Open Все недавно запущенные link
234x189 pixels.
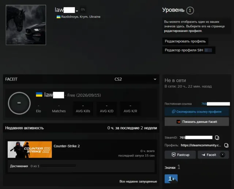[138, 181]
